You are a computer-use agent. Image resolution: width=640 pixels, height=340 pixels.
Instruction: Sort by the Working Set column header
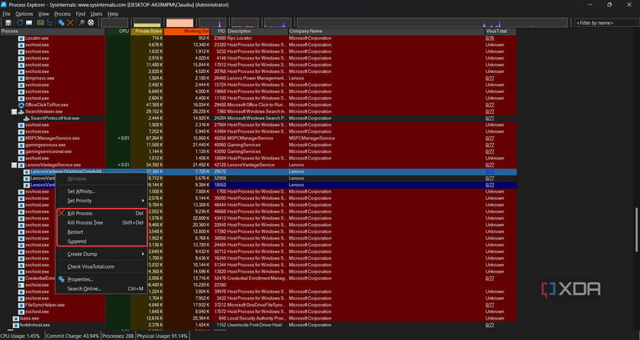187,31
